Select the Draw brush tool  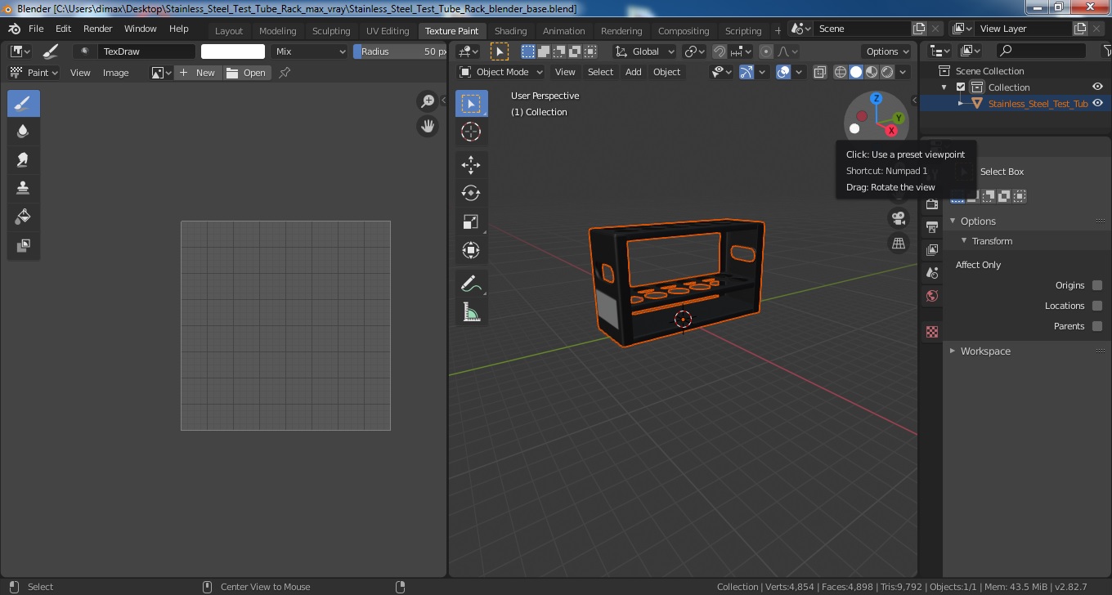pos(24,104)
